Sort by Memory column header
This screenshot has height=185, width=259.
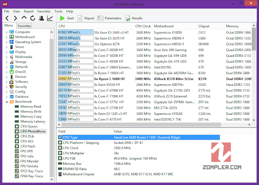tap(238, 26)
